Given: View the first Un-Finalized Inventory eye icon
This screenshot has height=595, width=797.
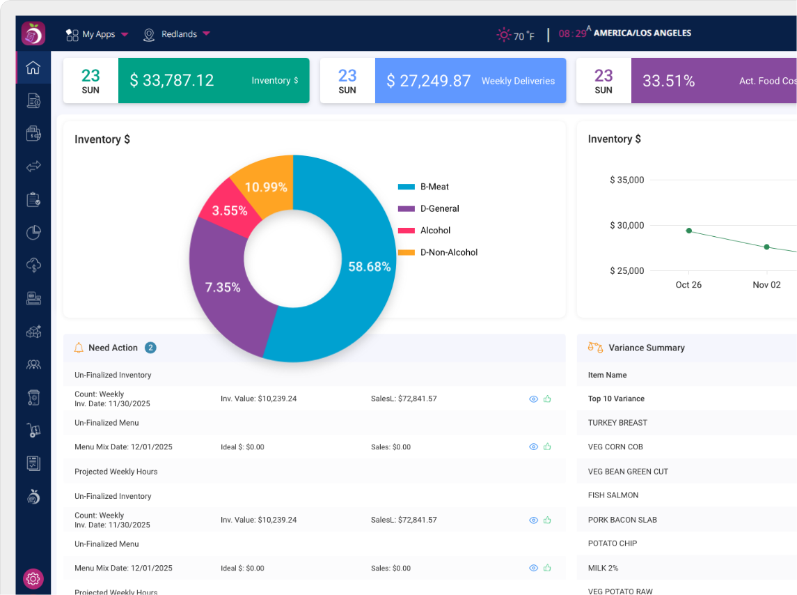Looking at the screenshot, I should pyautogui.click(x=533, y=399).
